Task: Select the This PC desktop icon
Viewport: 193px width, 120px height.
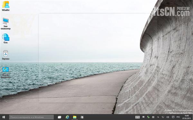Action: click(5, 23)
